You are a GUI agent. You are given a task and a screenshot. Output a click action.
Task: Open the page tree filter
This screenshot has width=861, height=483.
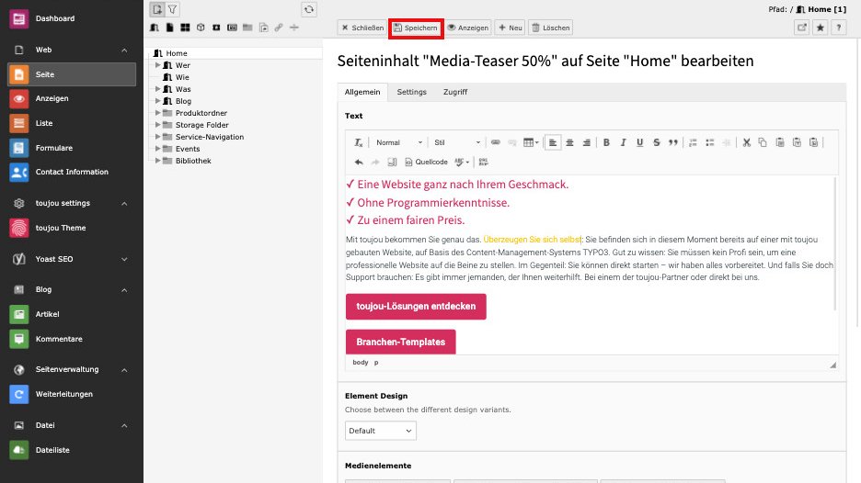click(x=172, y=9)
